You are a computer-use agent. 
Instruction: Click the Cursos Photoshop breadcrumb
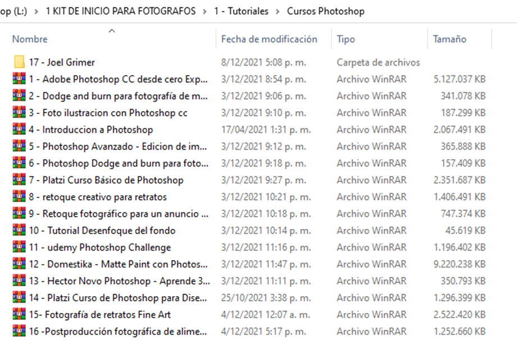(x=326, y=11)
